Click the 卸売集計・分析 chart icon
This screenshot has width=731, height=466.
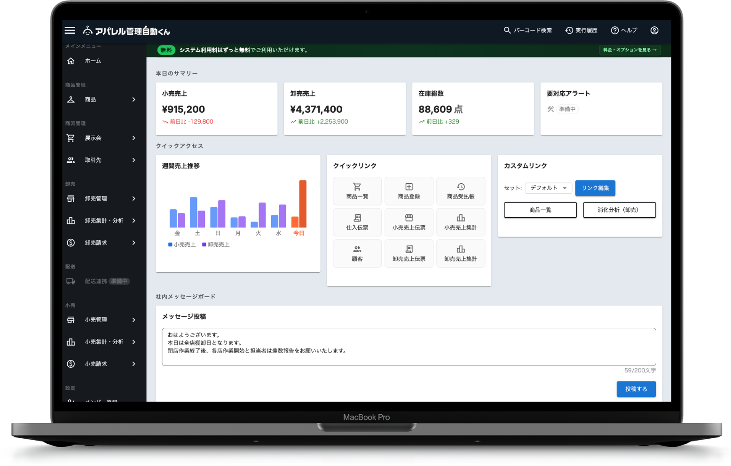coord(71,221)
